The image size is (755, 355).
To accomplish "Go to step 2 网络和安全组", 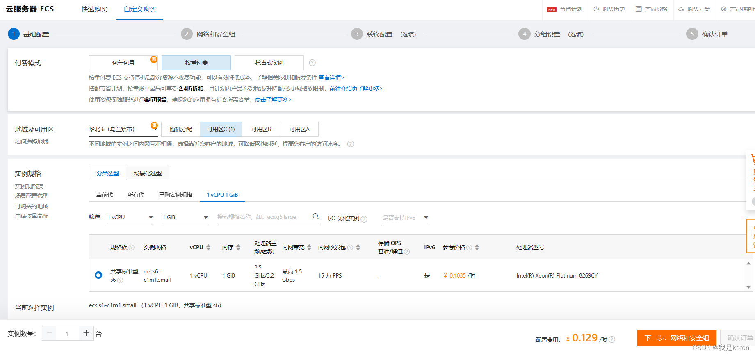I will click(x=208, y=34).
